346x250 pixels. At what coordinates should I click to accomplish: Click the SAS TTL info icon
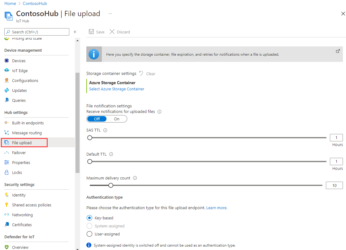click(x=105, y=130)
